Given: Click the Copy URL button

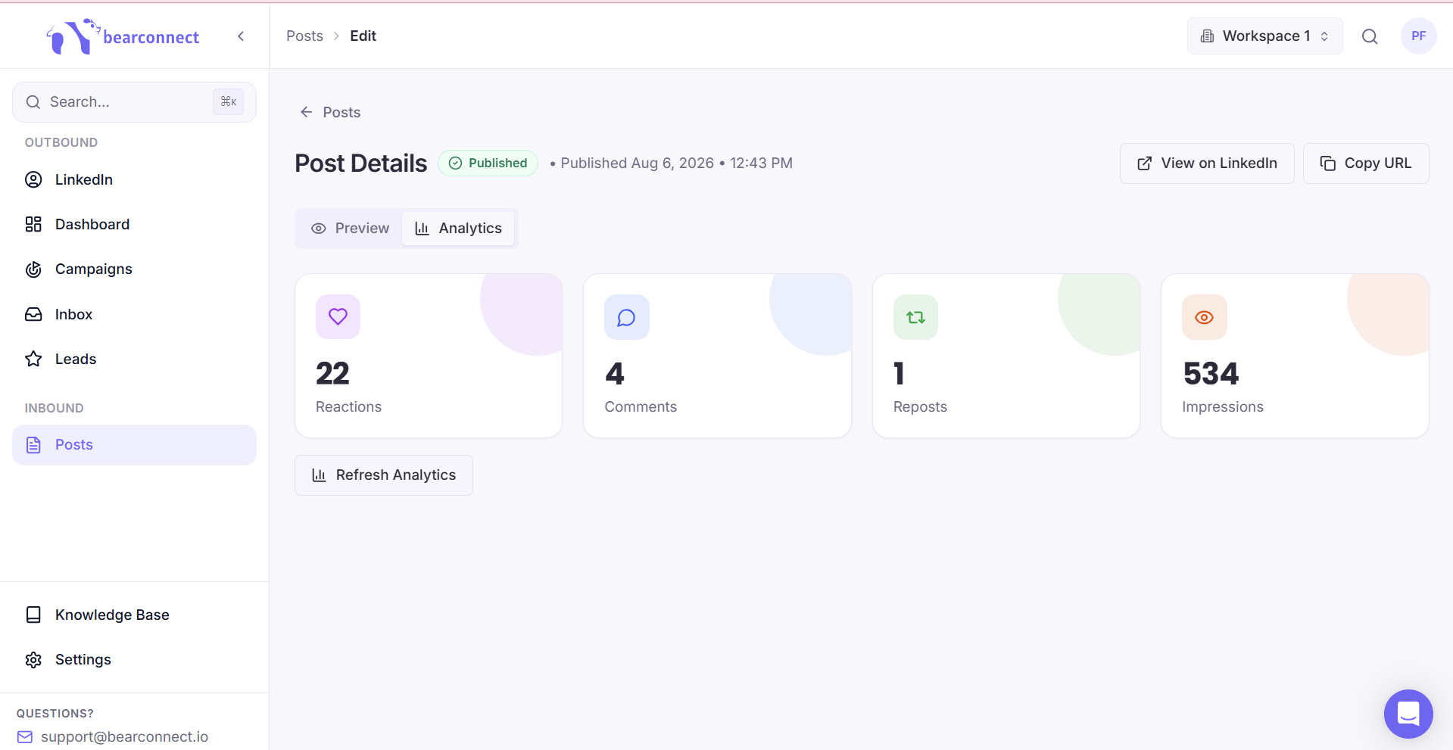Looking at the screenshot, I should click(x=1366, y=163).
